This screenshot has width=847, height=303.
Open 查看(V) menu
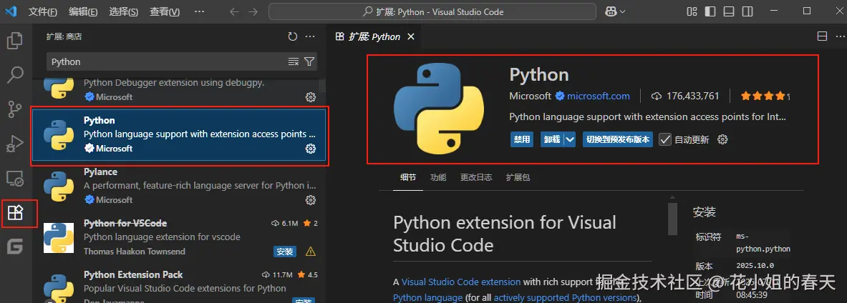coord(164,12)
